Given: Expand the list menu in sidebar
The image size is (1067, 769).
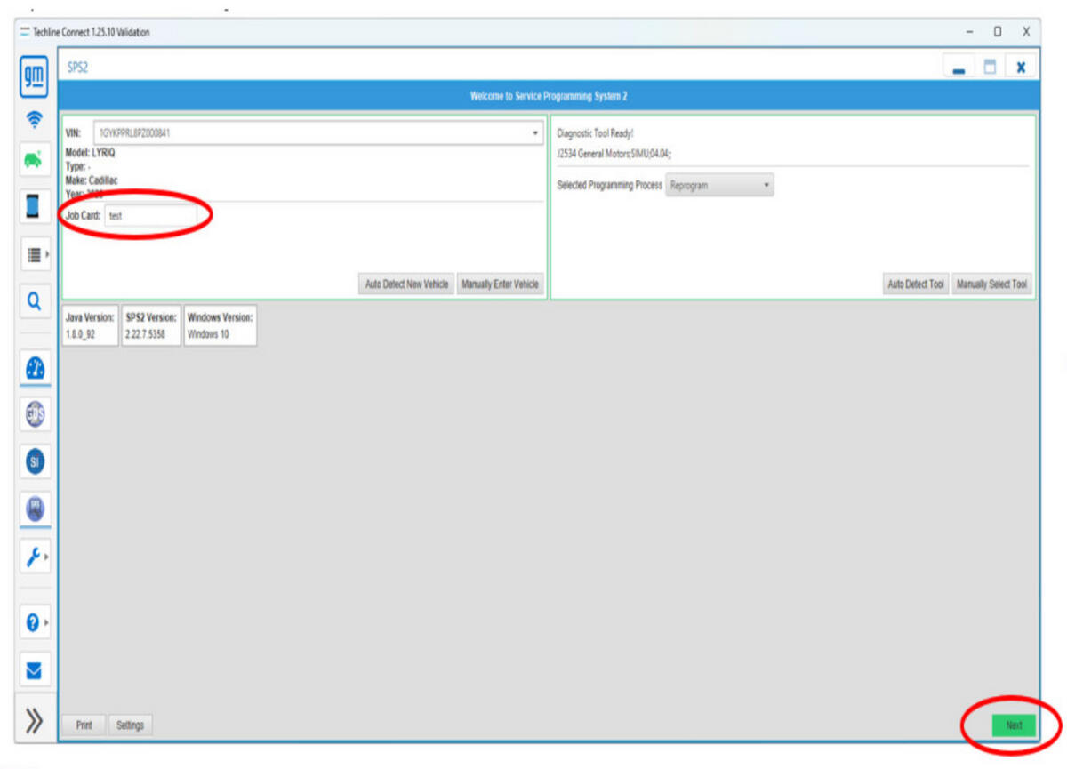Looking at the screenshot, I should [x=34, y=255].
